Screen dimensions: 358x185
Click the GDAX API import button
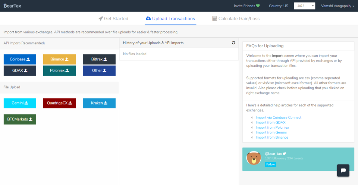click(20, 70)
